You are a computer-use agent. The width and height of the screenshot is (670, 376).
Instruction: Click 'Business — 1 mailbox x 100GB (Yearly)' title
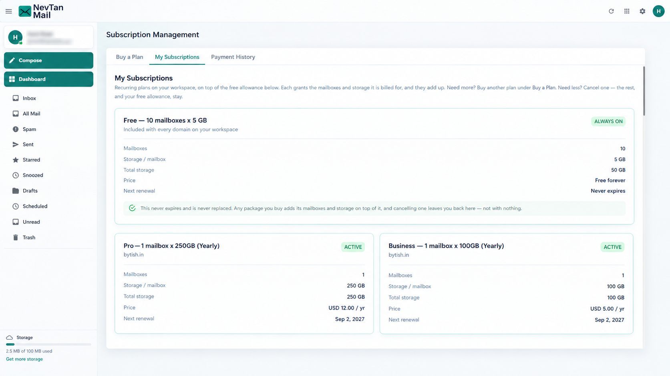446,246
